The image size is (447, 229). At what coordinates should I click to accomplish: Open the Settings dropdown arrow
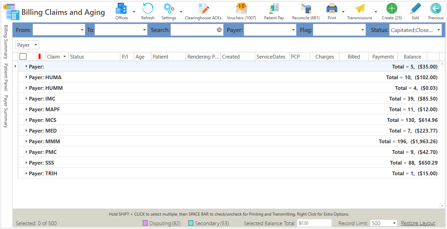click(x=181, y=12)
